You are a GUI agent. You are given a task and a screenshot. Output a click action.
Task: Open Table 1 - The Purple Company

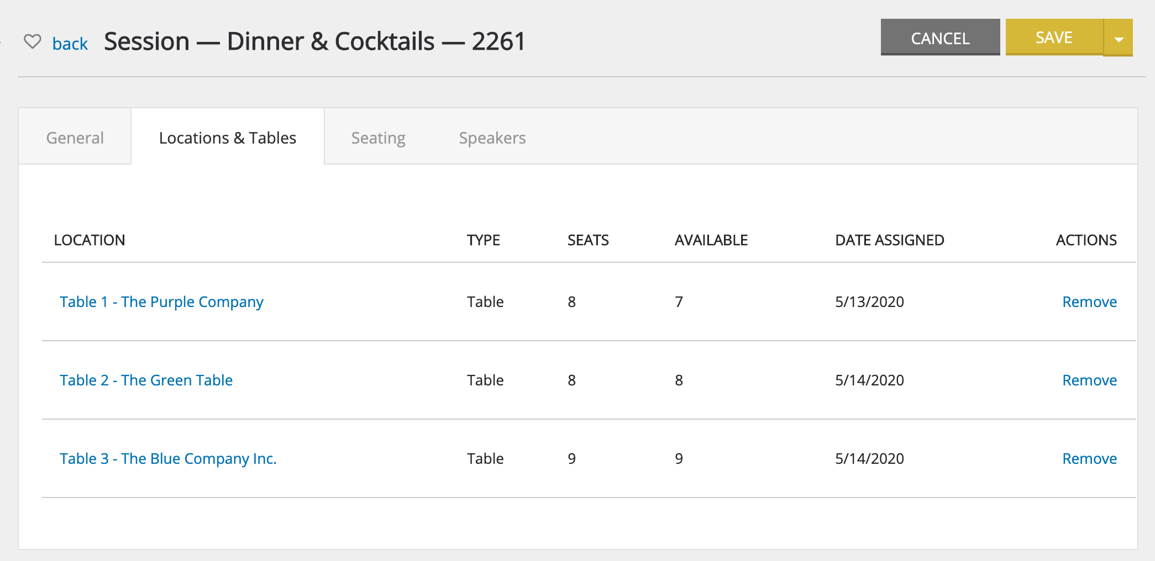point(161,301)
